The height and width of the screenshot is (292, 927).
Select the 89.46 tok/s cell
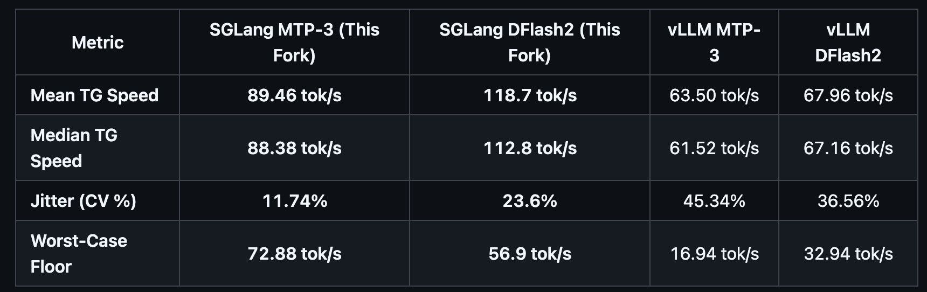pos(294,95)
